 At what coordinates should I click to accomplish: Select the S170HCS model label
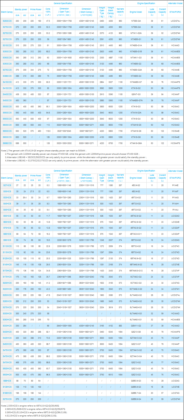[7, 271]
